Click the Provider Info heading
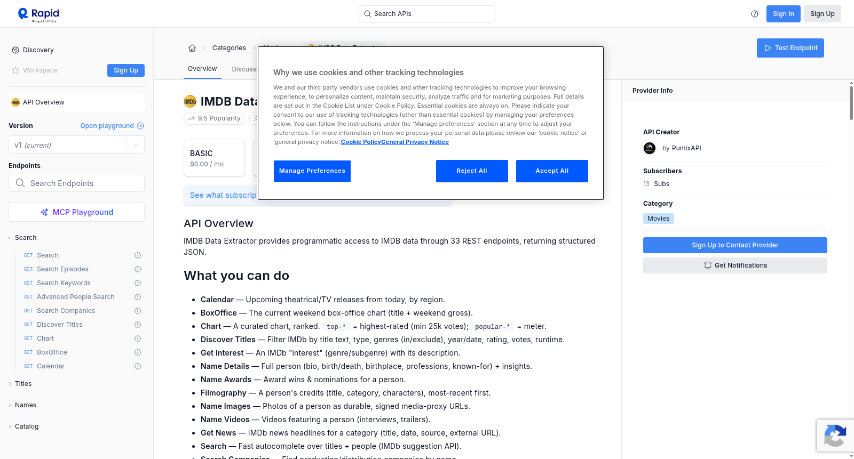The image size is (854, 459). coord(652,91)
